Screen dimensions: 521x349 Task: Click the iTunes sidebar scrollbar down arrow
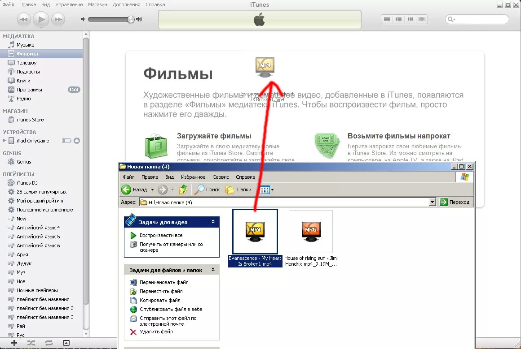86,334
